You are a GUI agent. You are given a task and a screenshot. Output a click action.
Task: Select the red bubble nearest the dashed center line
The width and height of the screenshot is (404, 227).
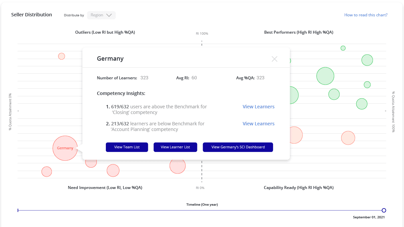click(x=177, y=166)
